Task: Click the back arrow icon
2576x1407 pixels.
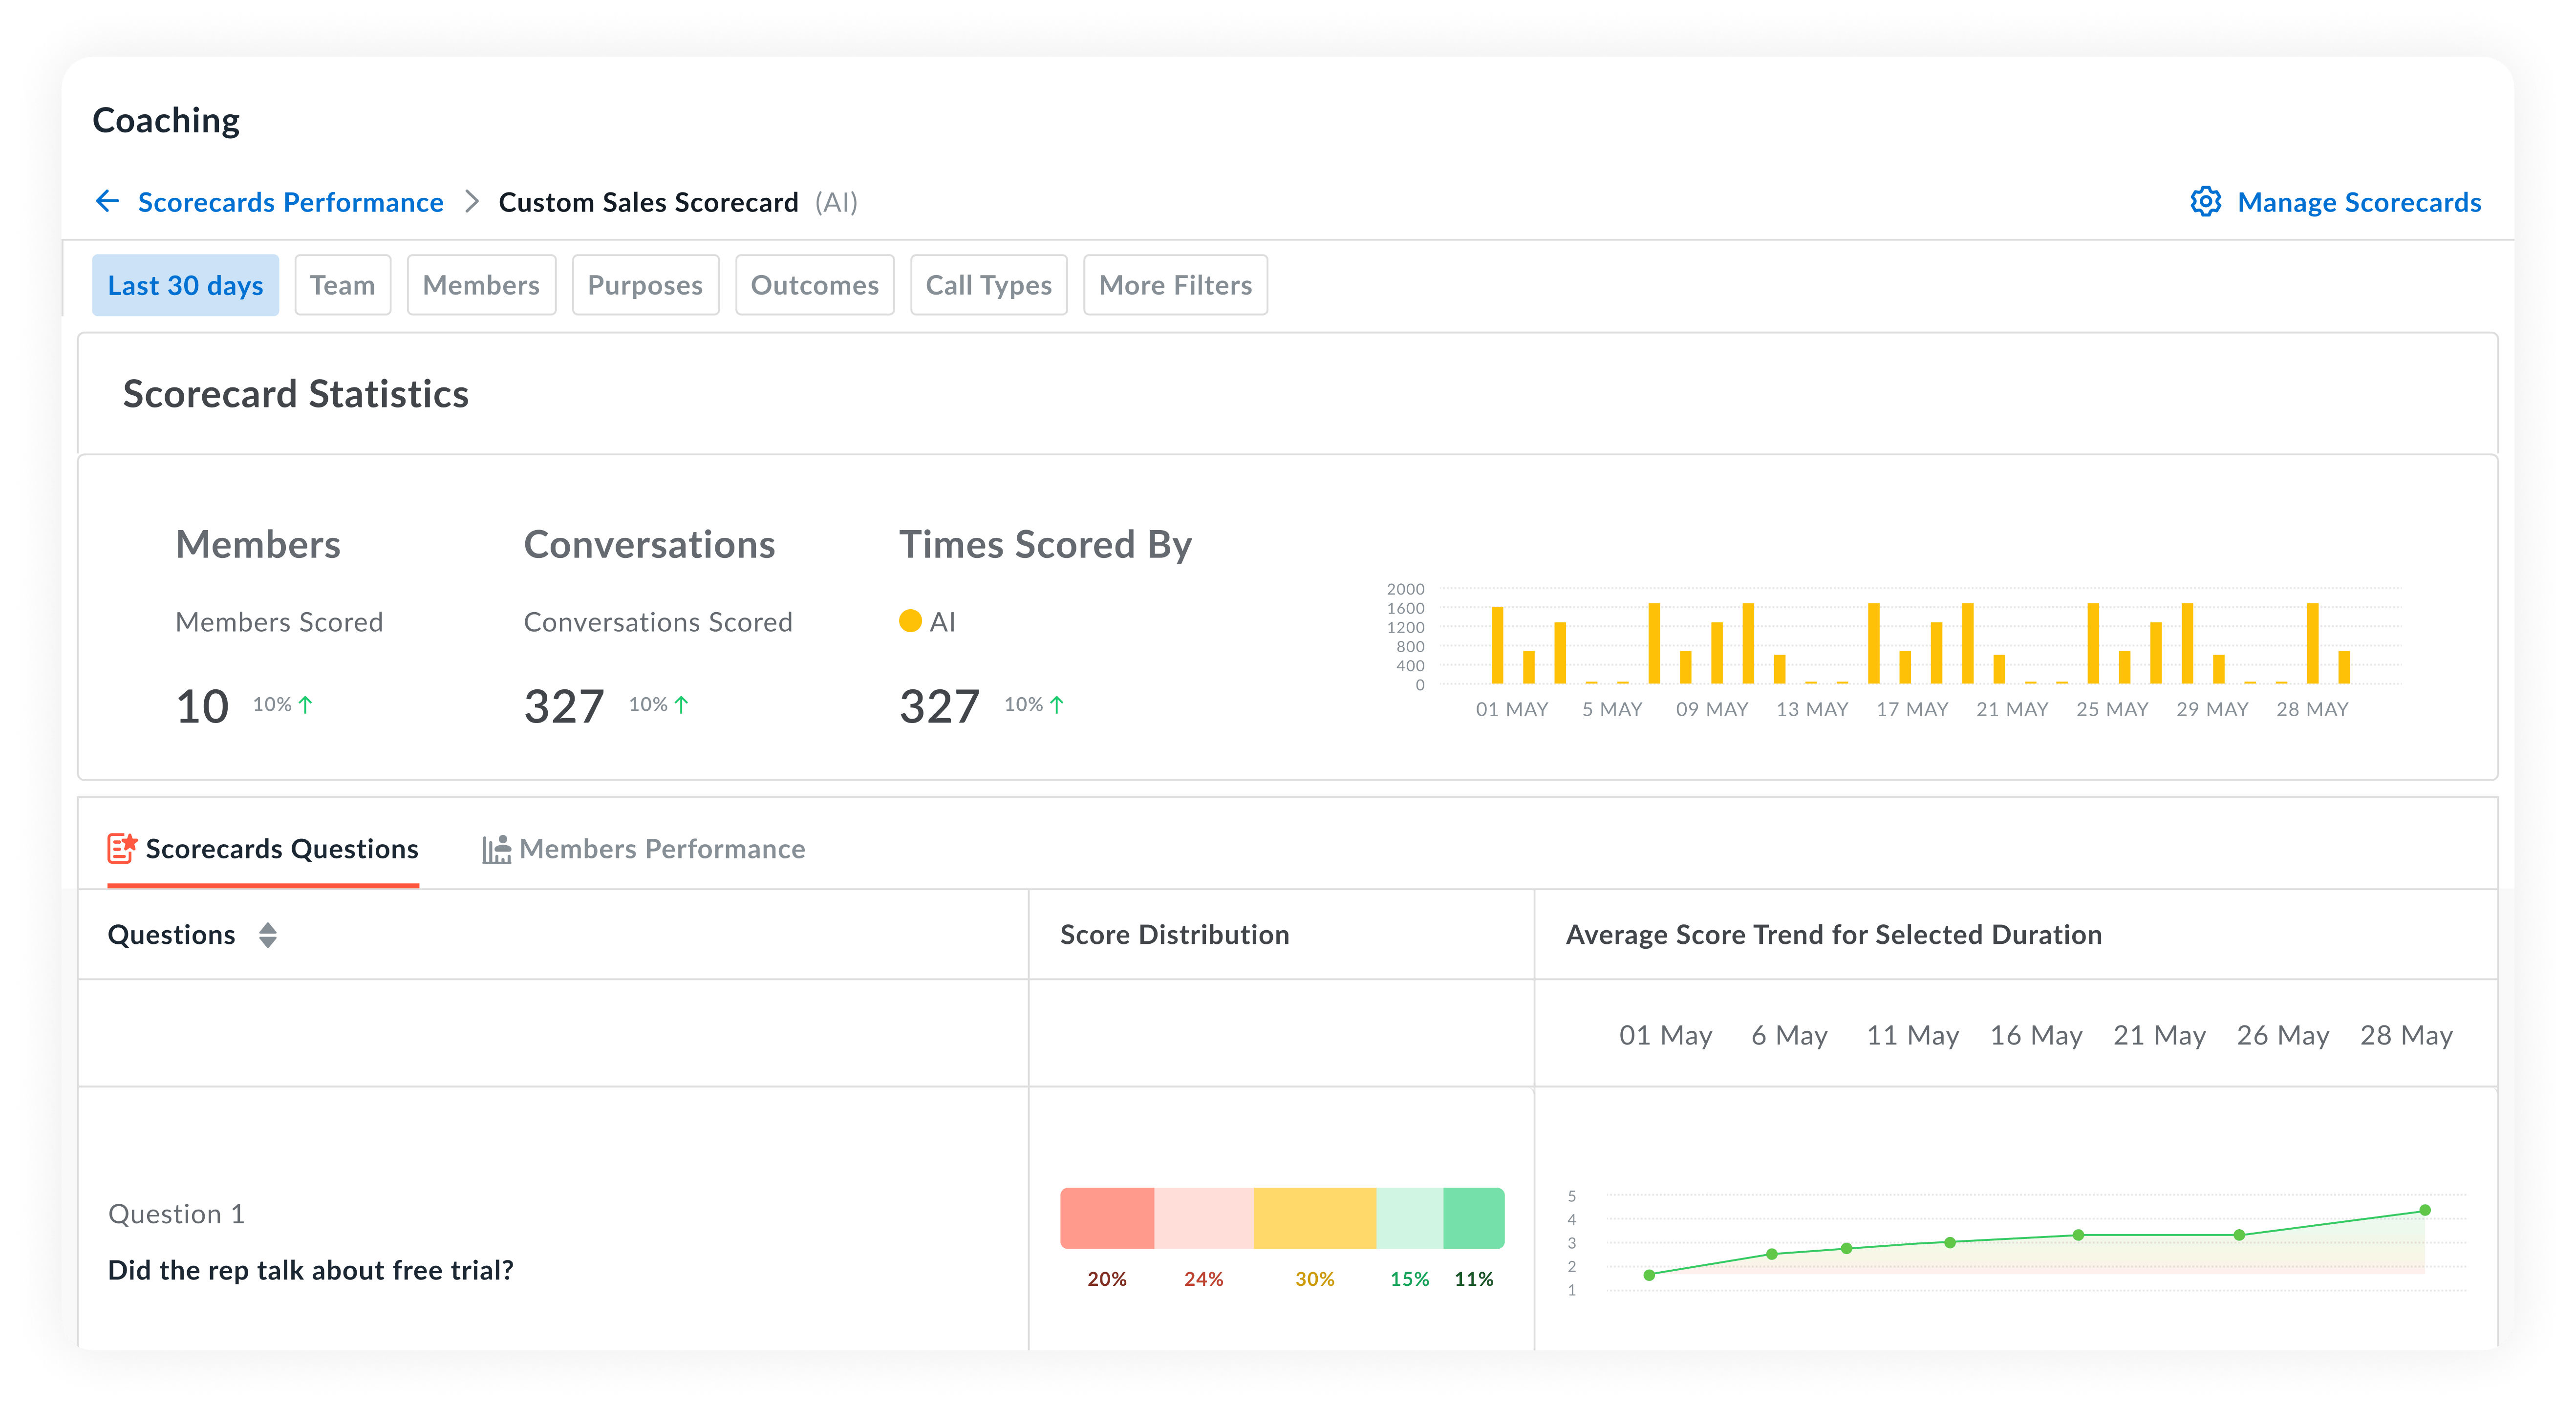Action: [x=107, y=201]
